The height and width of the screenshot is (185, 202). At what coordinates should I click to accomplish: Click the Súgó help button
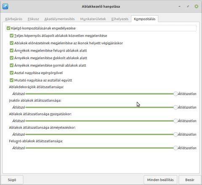tap(12, 180)
